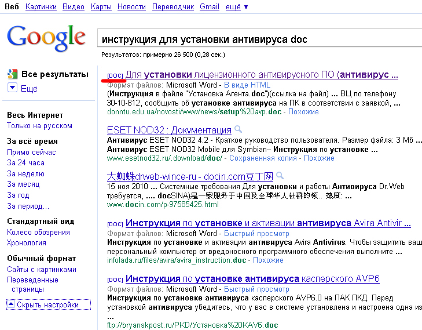Select 'Сайты с картинками' format
422x330 pixels.
pos(42,270)
